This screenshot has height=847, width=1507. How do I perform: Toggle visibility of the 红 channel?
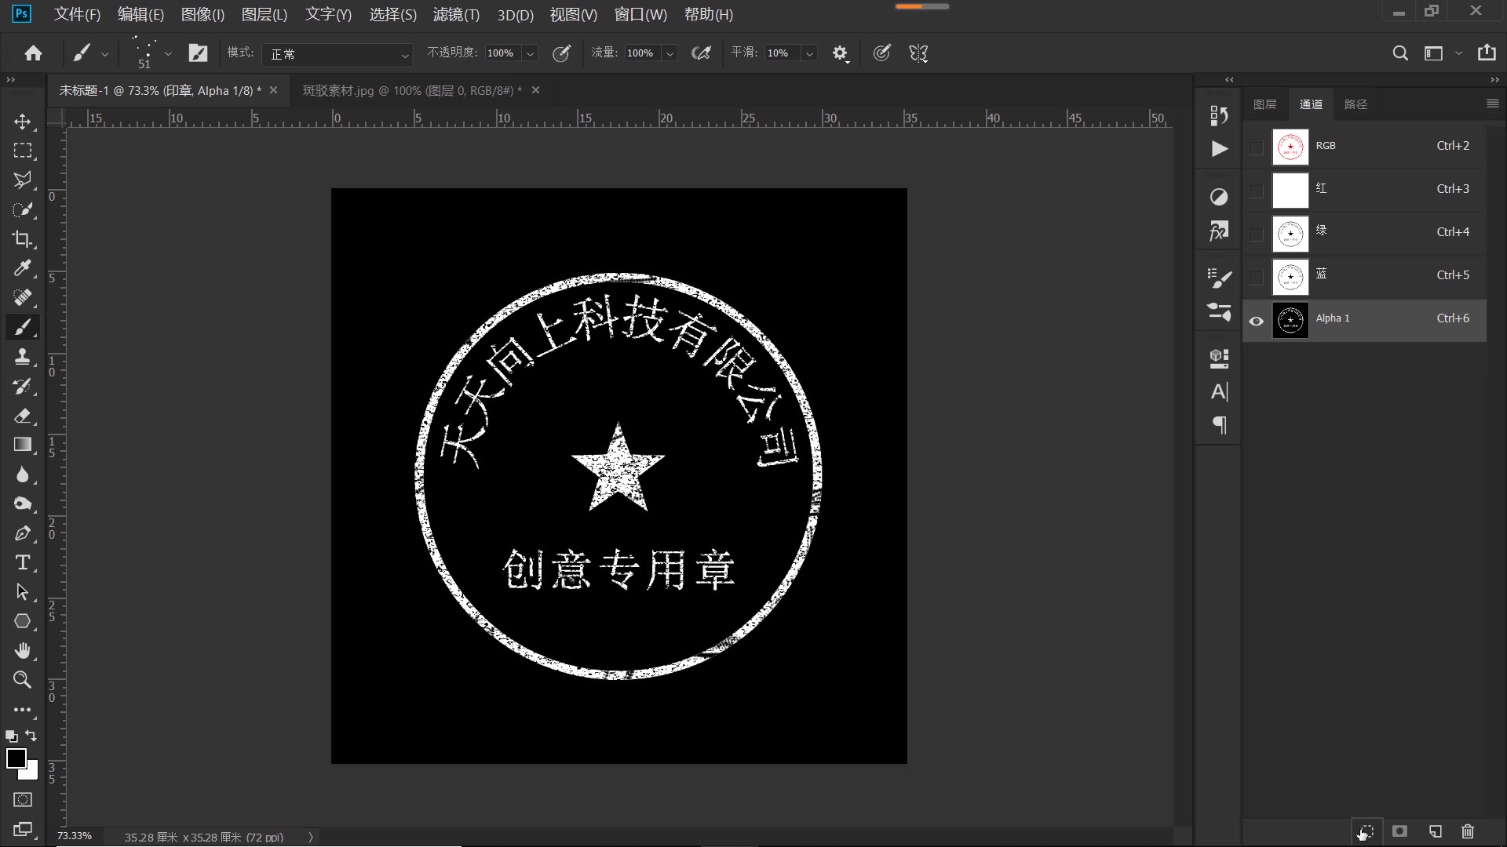click(x=1256, y=191)
